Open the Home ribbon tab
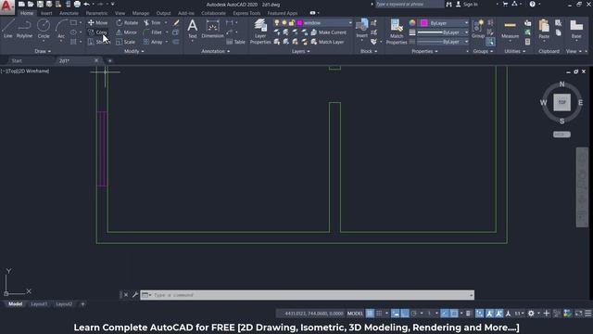This screenshot has width=593, height=334. coord(27,13)
